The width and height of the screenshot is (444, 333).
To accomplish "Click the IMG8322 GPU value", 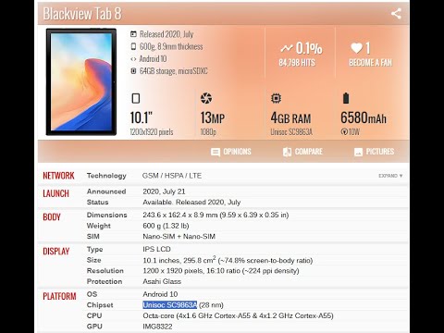I will (157, 327).
